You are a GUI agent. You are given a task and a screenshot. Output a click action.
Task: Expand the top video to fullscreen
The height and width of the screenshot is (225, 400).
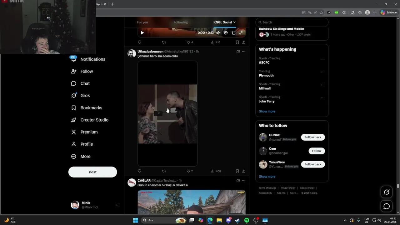[241, 32]
